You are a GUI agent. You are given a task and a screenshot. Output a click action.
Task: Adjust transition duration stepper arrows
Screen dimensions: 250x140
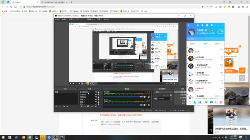tap(171, 99)
